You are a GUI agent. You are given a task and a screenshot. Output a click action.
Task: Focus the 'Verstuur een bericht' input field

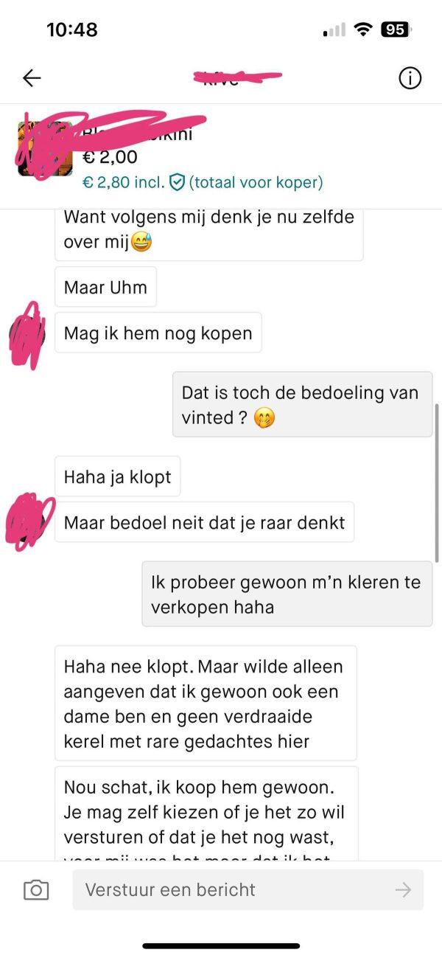(248, 889)
